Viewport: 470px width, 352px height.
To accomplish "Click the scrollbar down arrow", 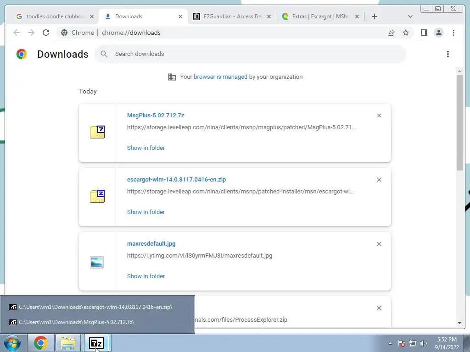I will [459, 323].
